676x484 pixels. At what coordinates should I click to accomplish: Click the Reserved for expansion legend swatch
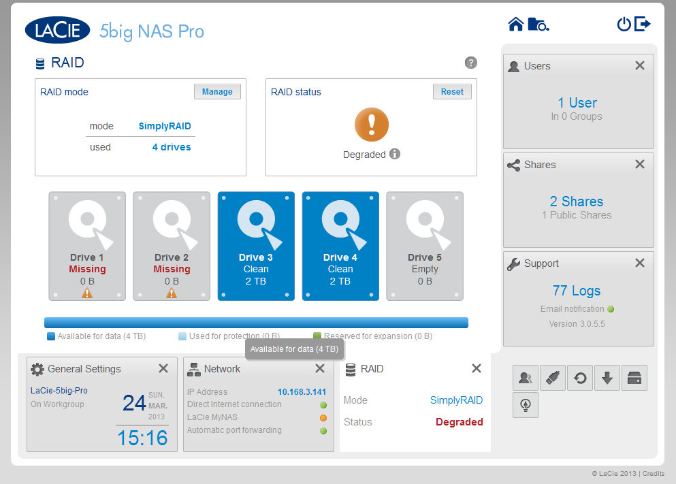coord(317,336)
